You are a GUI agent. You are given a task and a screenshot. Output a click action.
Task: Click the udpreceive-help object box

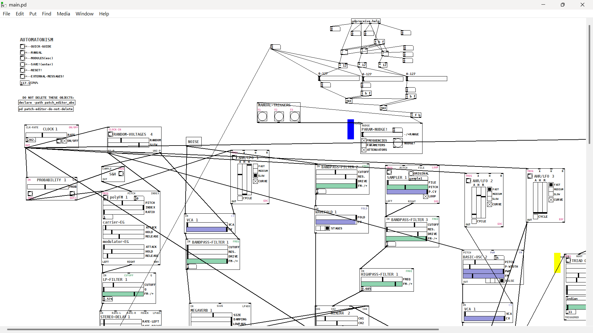click(x=366, y=21)
